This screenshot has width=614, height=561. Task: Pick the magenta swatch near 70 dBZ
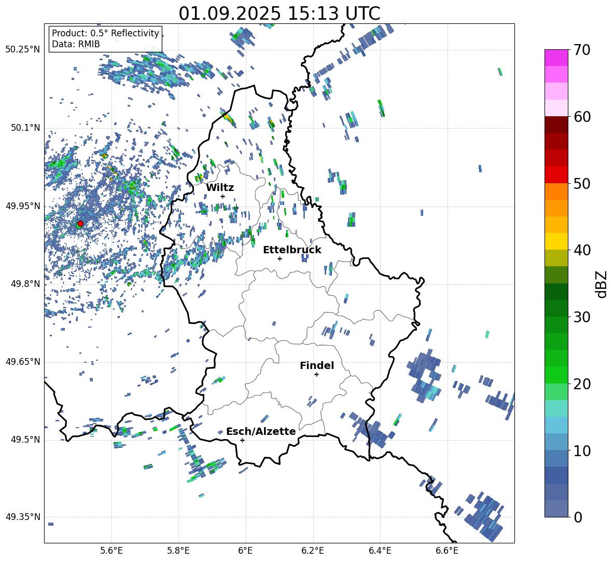[556, 58]
